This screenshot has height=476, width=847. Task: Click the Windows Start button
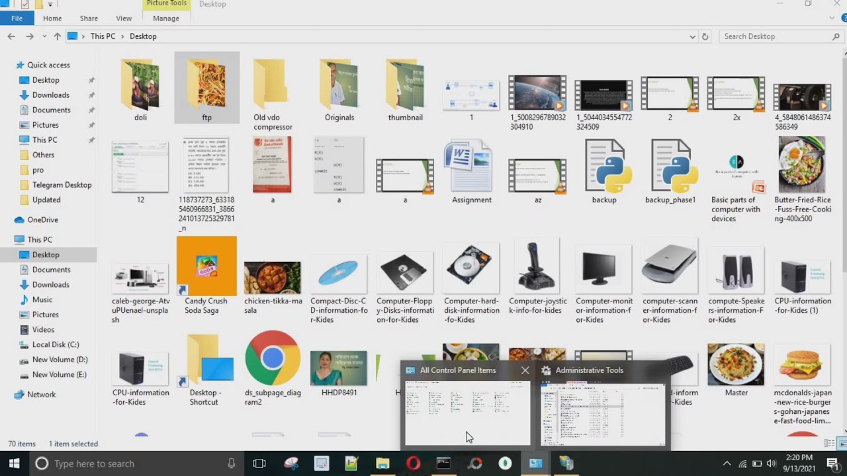tap(14, 463)
